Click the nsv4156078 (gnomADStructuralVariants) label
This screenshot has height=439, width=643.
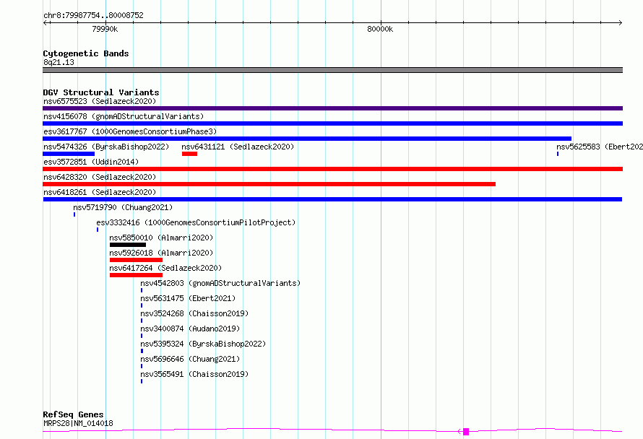coord(124,116)
